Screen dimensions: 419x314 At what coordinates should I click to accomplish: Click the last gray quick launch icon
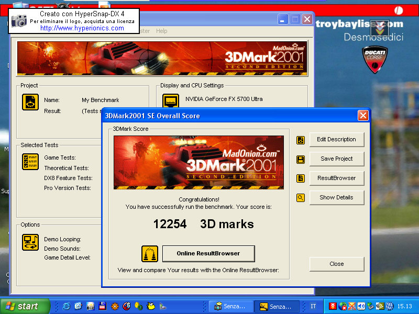[x=163, y=306]
